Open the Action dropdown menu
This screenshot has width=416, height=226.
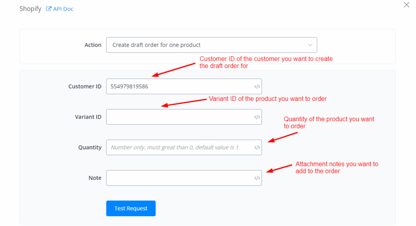point(207,45)
